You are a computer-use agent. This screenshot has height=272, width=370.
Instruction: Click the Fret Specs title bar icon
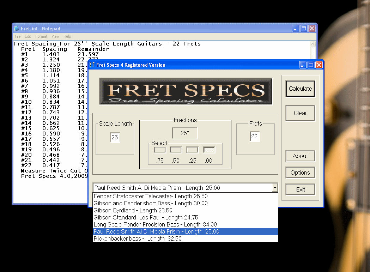click(92, 65)
